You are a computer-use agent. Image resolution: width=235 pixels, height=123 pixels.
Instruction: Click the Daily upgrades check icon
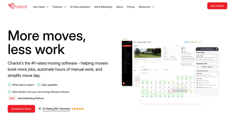point(39,85)
